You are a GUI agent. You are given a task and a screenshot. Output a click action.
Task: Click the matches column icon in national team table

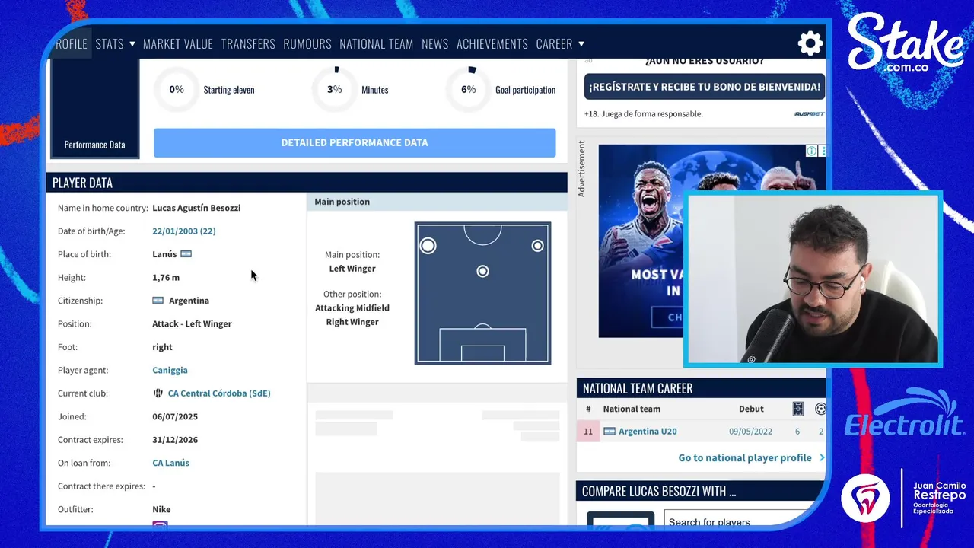pos(797,409)
